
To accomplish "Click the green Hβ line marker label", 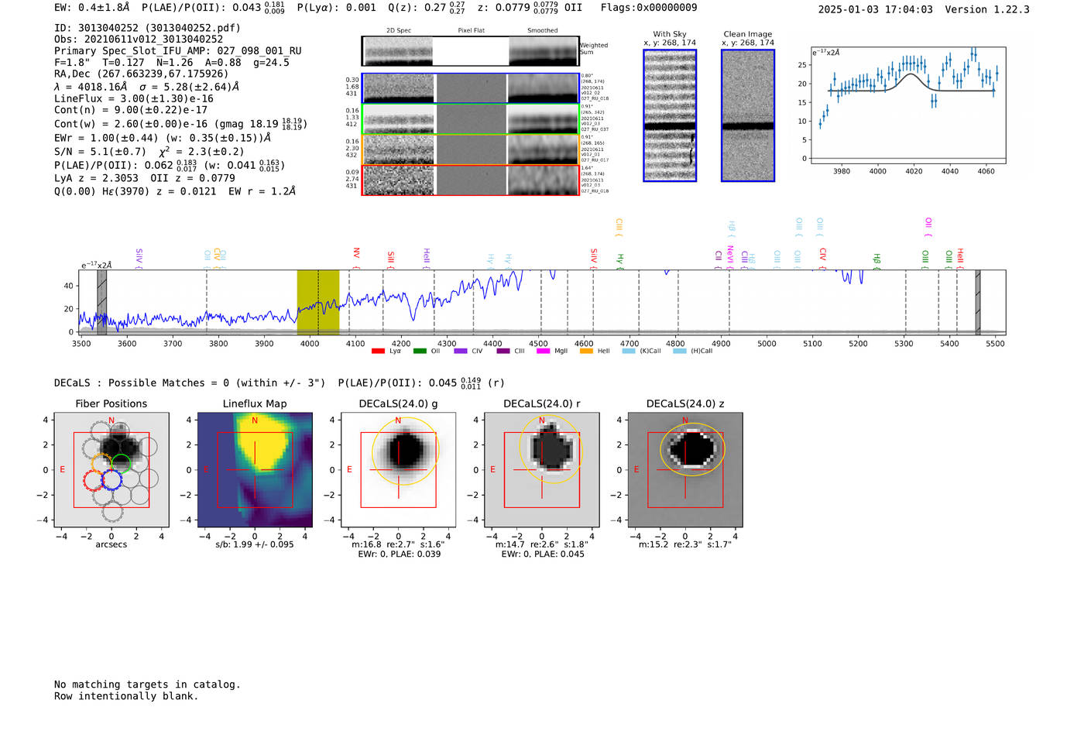I will (x=877, y=260).
